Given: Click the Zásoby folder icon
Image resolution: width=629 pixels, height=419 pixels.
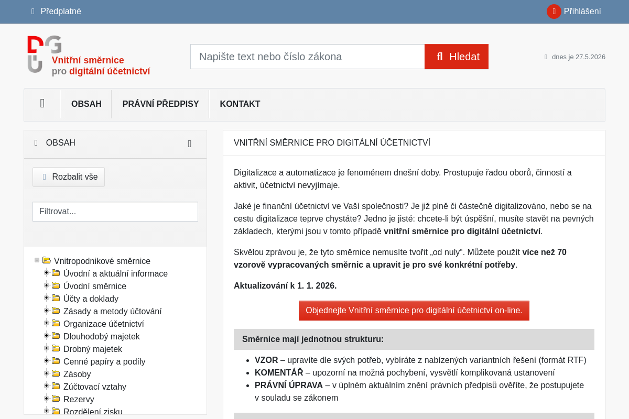Looking at the screenshot, I should (56, 373).
